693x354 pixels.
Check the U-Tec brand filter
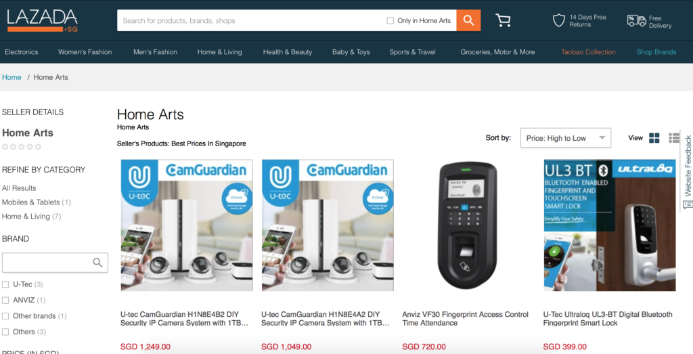coord(5,284)
